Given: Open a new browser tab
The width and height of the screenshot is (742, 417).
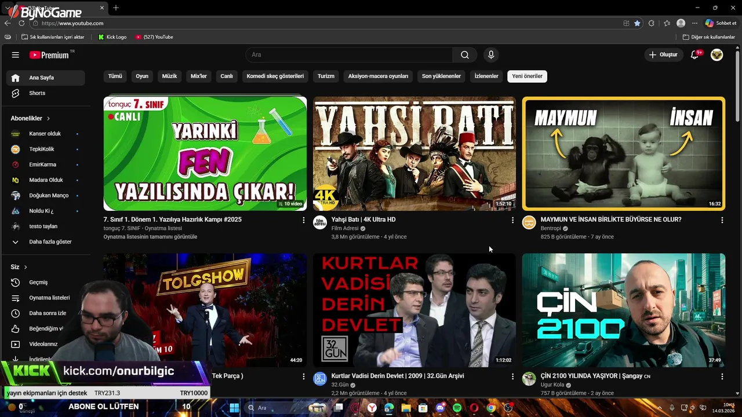Looking at the screenshot, I should pos(116,8).
